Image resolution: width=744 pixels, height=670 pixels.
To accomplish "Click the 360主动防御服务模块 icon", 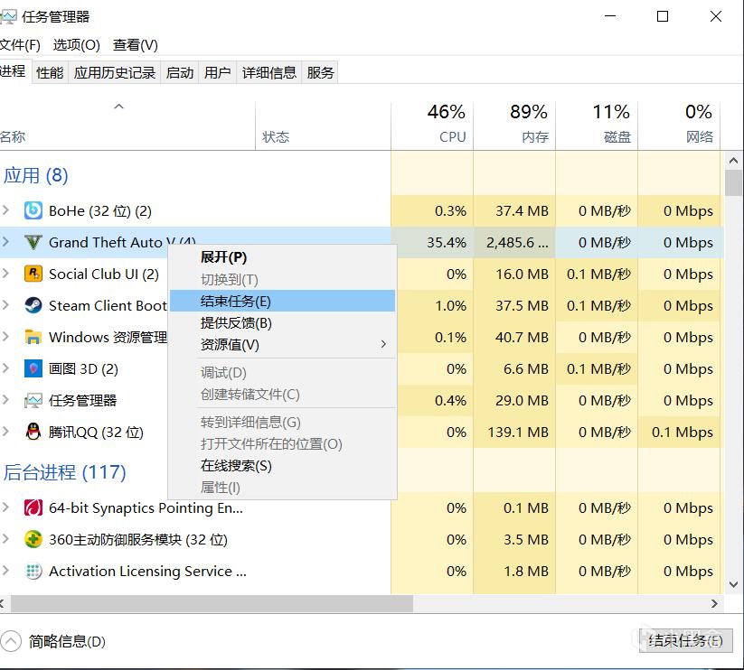I will [33, 539].
